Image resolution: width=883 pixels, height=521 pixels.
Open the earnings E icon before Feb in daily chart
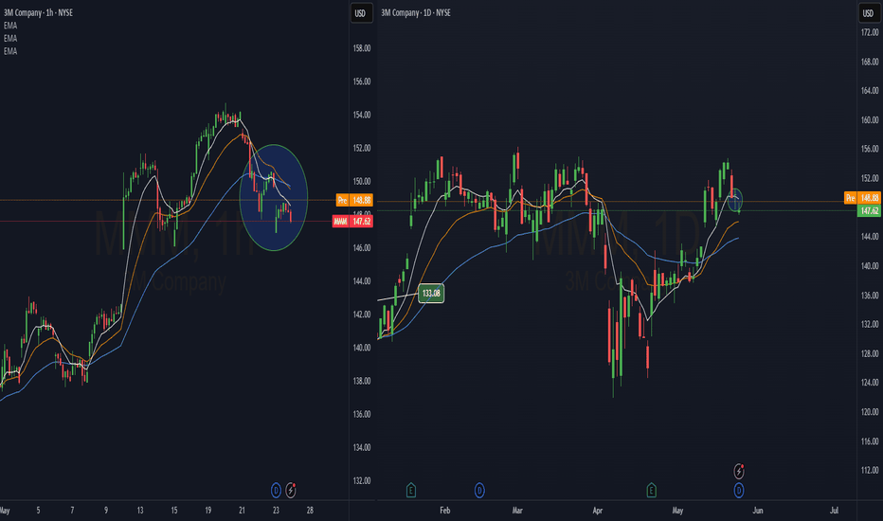[x=411, y=491]
